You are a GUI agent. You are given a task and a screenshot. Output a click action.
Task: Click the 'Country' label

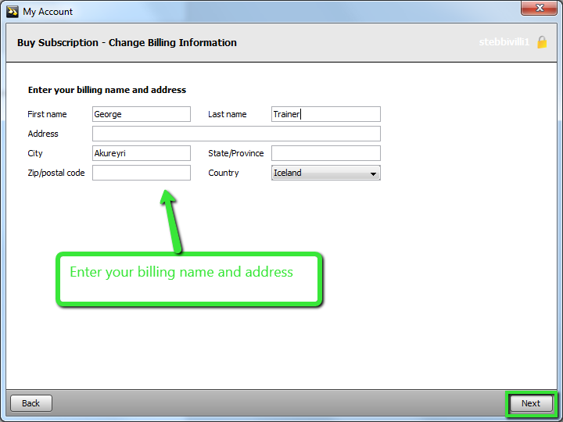[224, 173]
